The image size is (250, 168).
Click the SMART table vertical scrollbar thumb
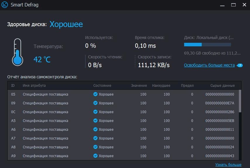tap(240, 101)
